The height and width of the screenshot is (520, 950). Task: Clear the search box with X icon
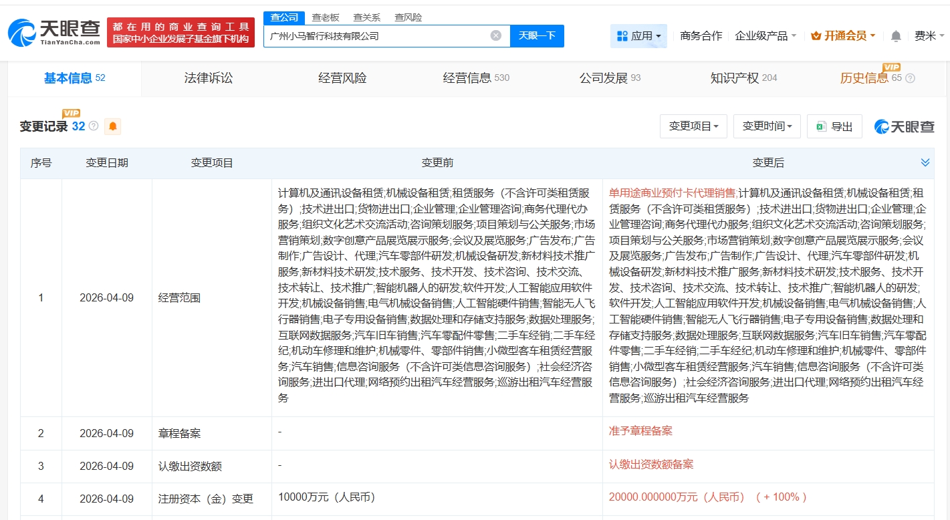[x=495, y=35]
